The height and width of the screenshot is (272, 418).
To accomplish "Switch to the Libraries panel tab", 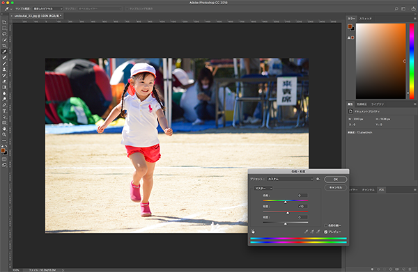I will coord(377,104).
